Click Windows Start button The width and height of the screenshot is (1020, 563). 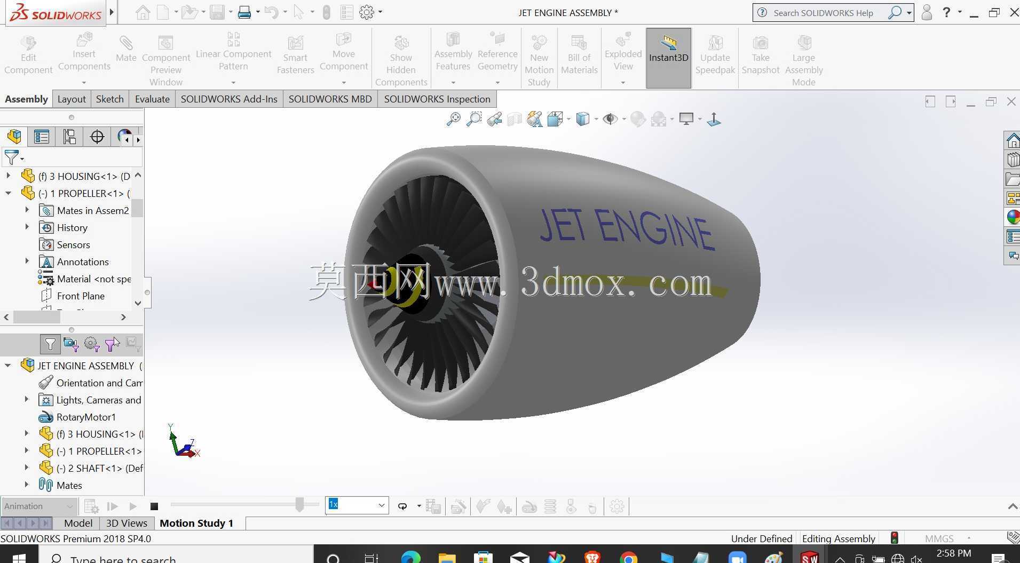[18, 557]
